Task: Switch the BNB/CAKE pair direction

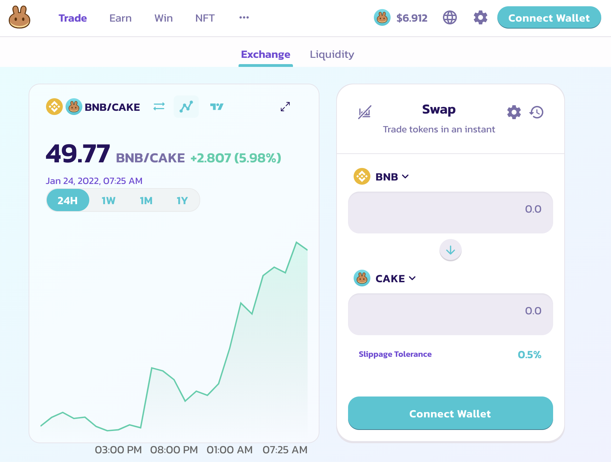Action: click(x=159, y=106)
